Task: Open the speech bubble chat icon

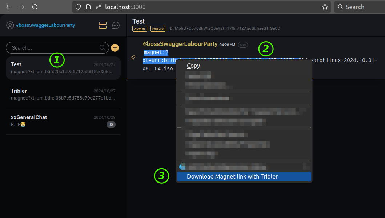Action: (x=116, y=25)
